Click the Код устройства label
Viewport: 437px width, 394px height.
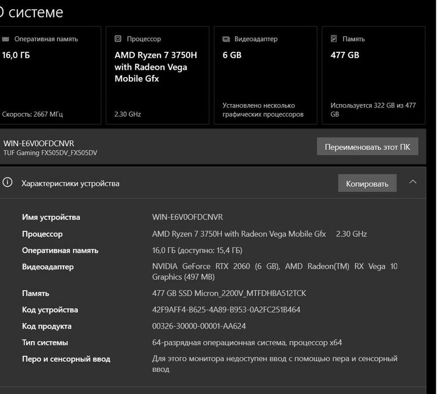pos(50,310)
